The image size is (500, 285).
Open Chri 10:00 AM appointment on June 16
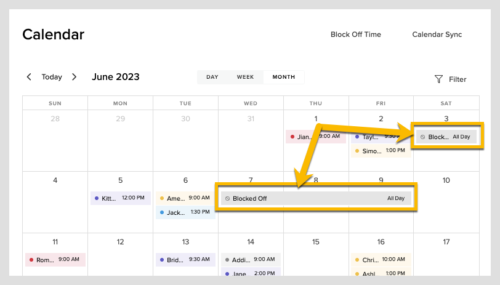click(x=381, y=260)
